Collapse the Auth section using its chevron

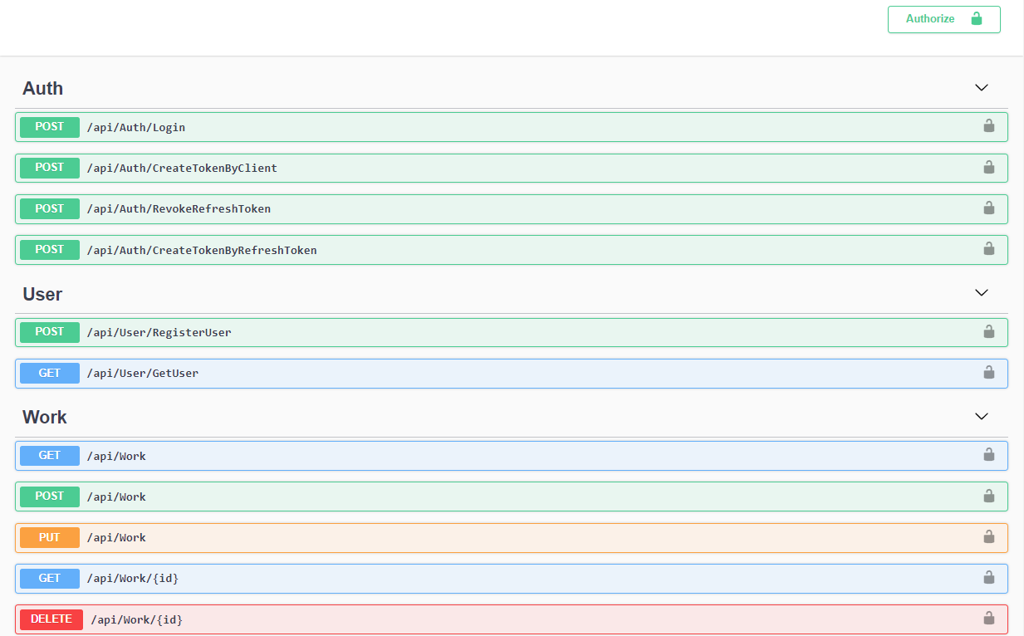(981, 87)
